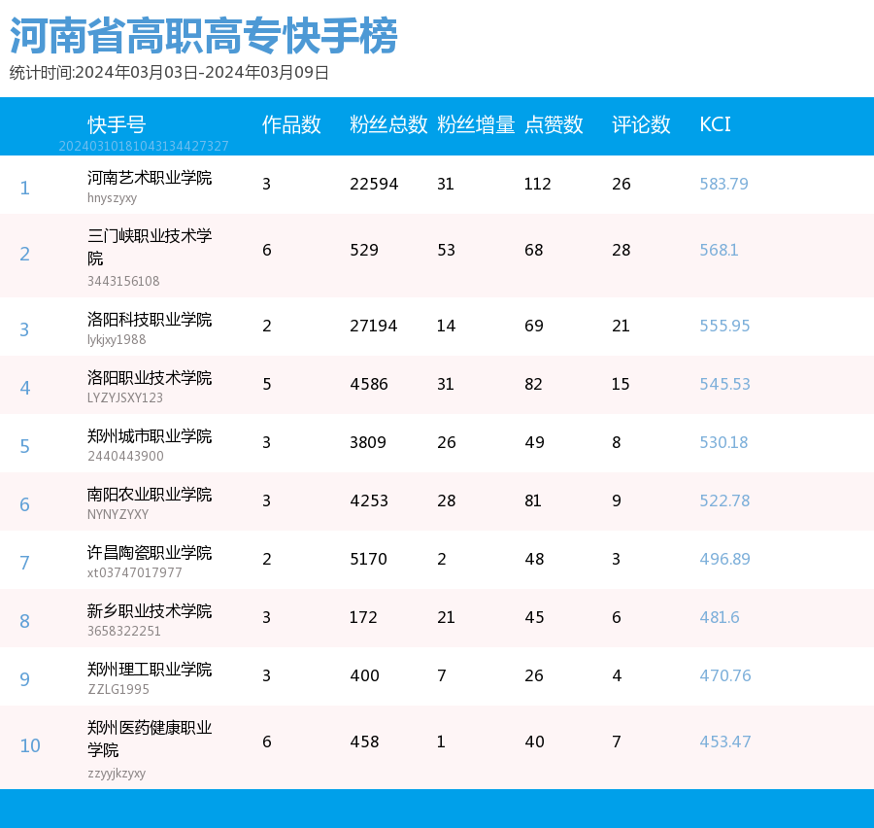Select account ID LYZYJSXY123
This screenshot has height=828, width=874.
[x=125, y=397]
